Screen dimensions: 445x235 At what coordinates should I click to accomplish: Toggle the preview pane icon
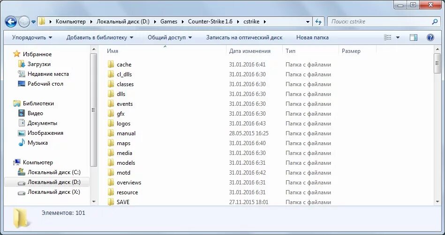pyautogui.click(x=414, y=37)
